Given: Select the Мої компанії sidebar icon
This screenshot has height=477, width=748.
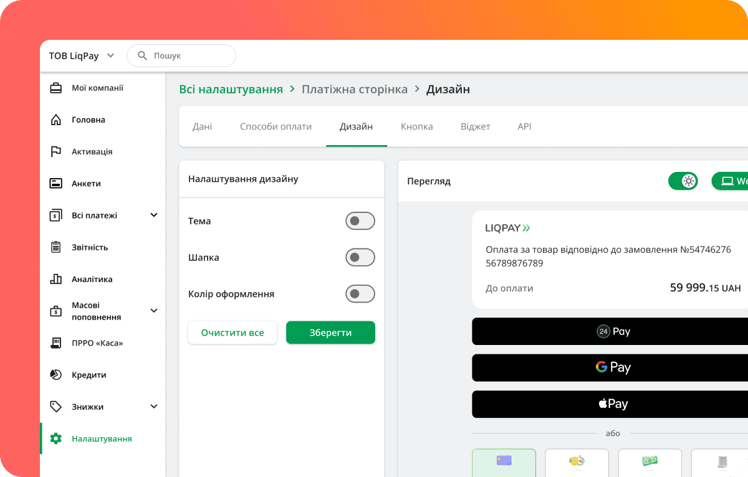Looking at the screenshot, I should tap(56, 87).
